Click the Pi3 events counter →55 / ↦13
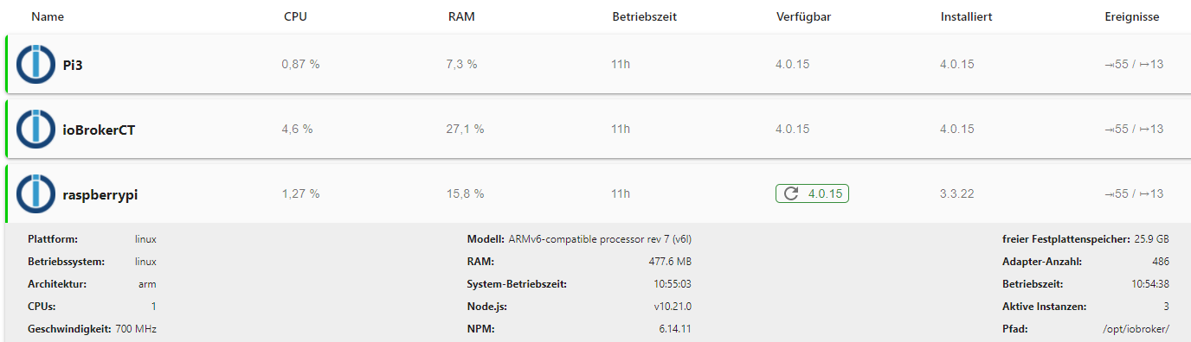Screen dimensions: 1191x342 (1134, 64)
